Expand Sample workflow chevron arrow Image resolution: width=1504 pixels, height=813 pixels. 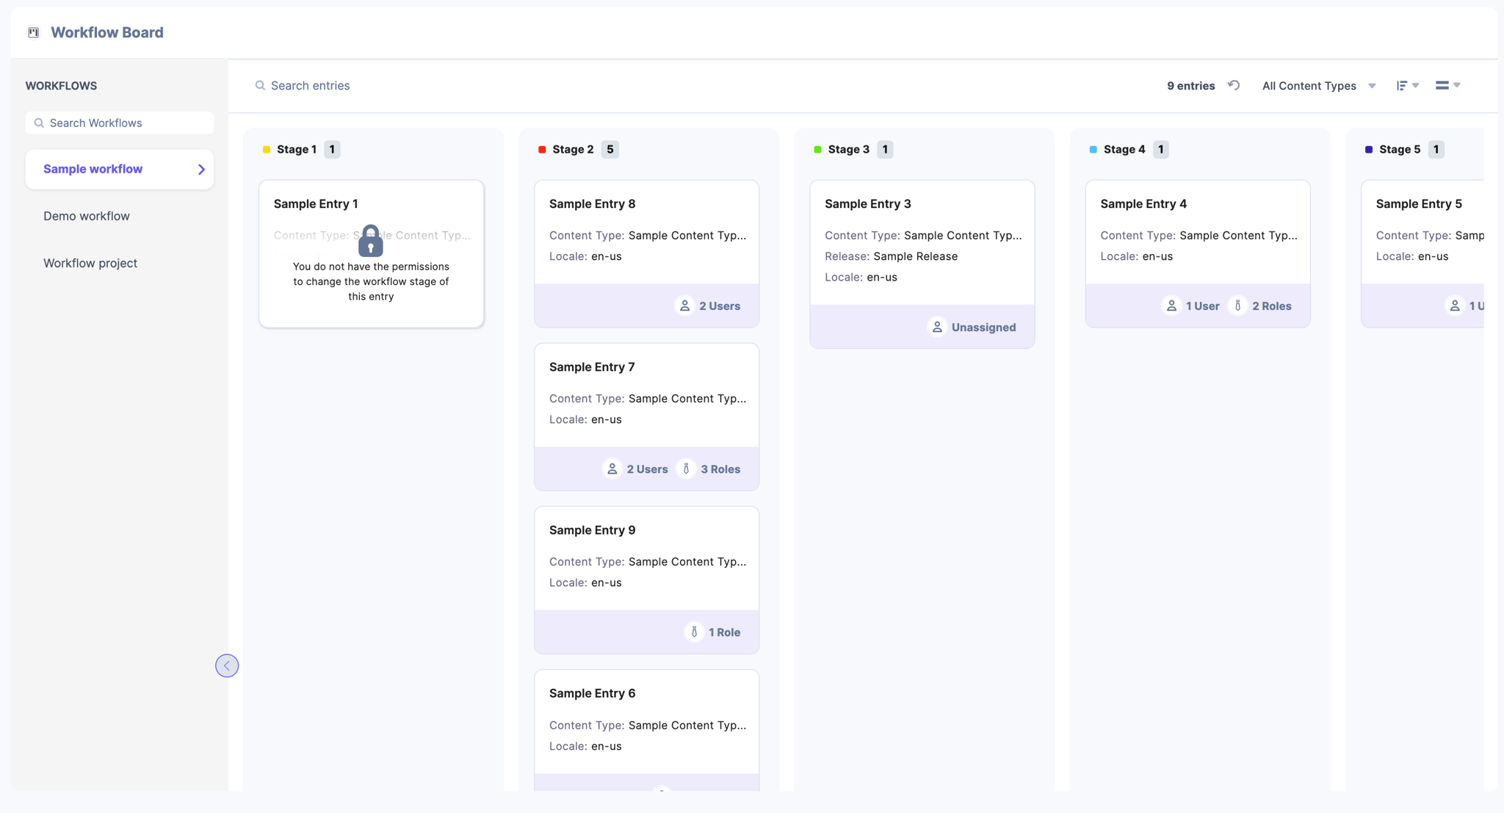[x=201, y=170]
